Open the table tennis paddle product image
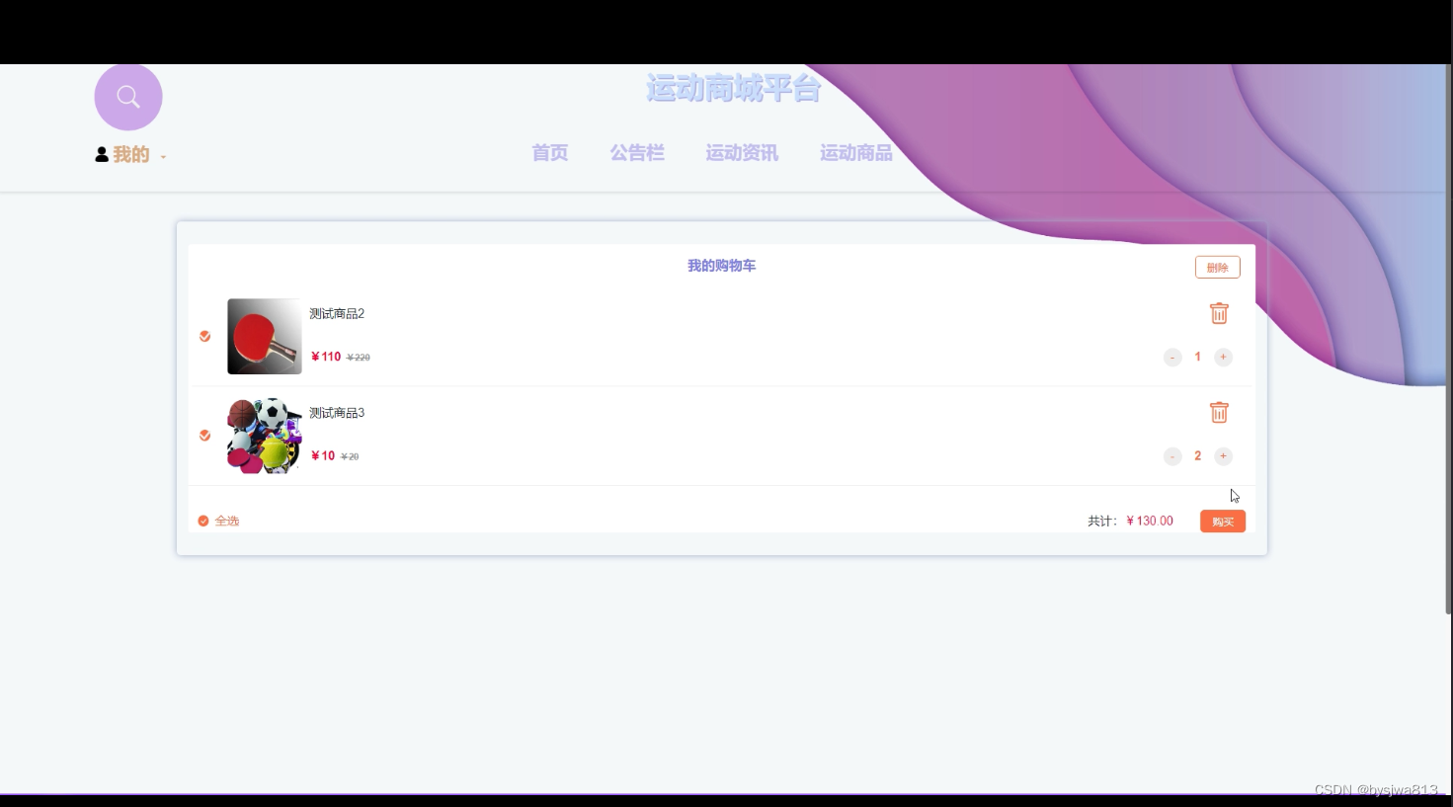This screenshot has height=807, width=1453. (x=265, y=336)
